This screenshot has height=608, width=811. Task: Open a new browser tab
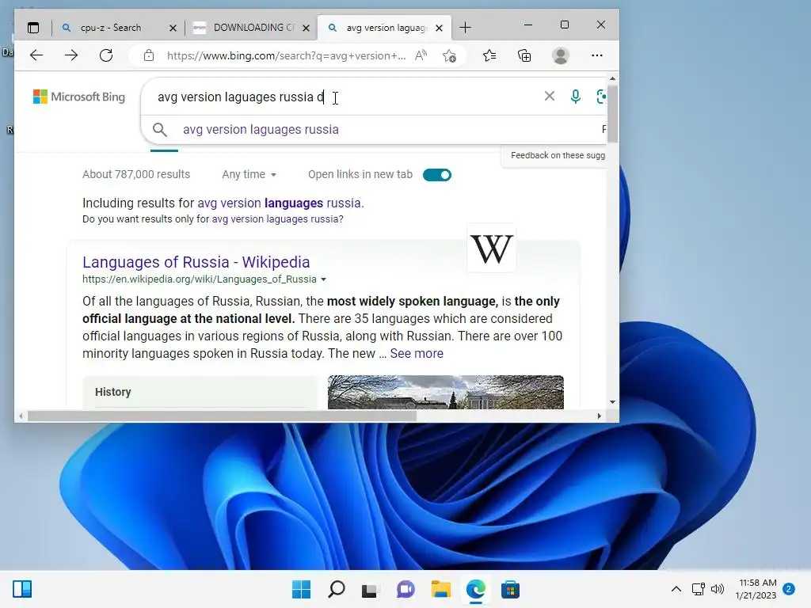(x=465, y=28)
